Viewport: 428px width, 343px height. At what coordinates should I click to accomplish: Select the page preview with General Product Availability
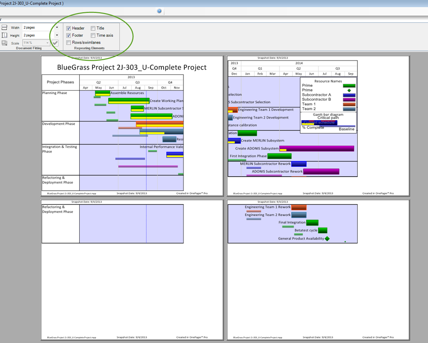(x=318, y=270)
